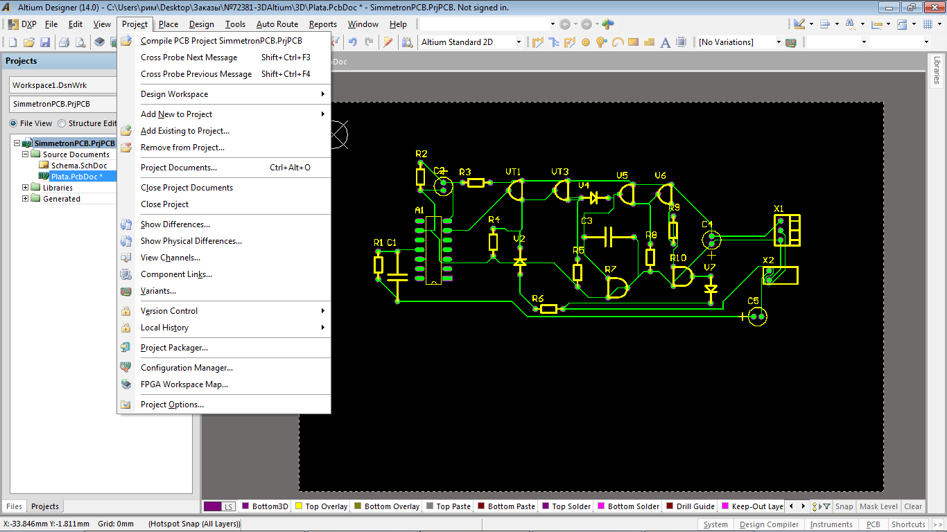Open the System panel button
The height and width of the screenshot is (532, 947).
pyautogui.click(x=715, y=524)
